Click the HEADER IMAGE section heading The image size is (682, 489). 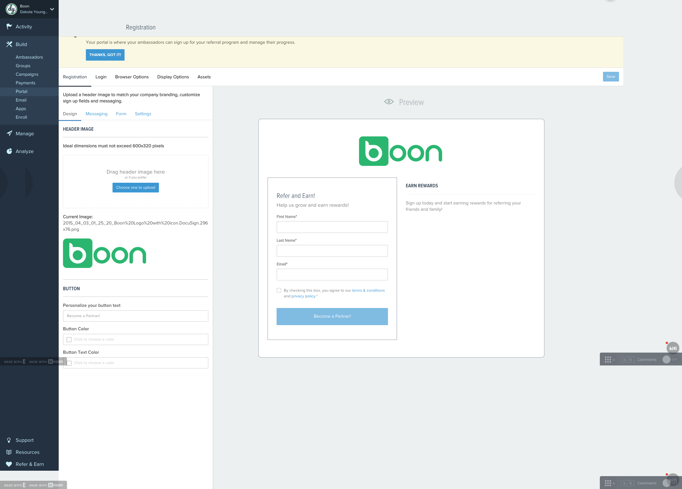click(78, 129)
